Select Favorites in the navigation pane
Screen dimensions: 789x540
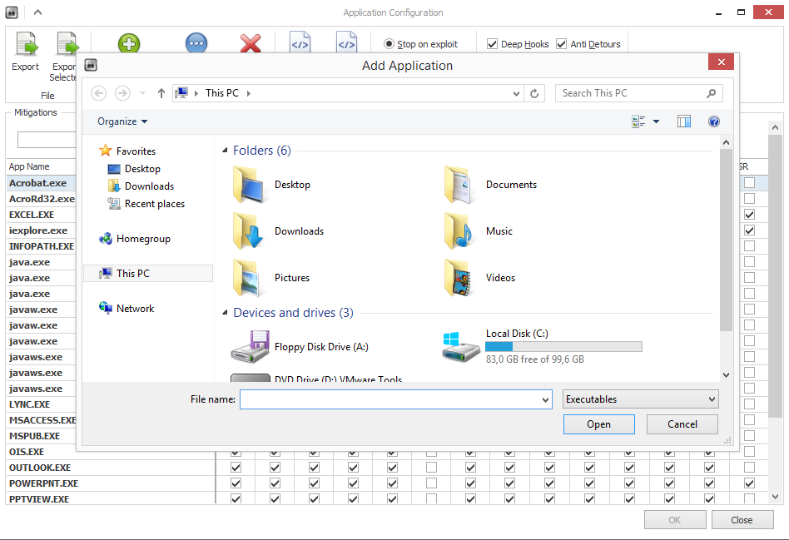pyautogui.click(x=127, y=151)
